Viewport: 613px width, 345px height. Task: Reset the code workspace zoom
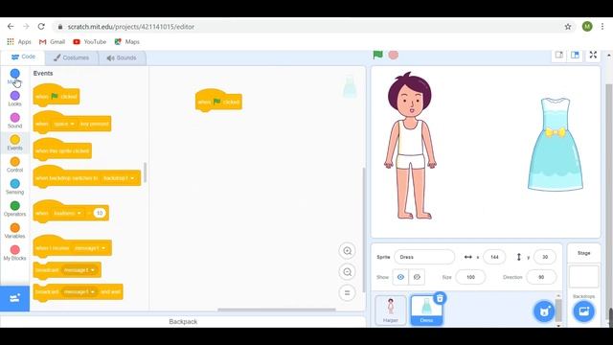[x=347, y=292]
